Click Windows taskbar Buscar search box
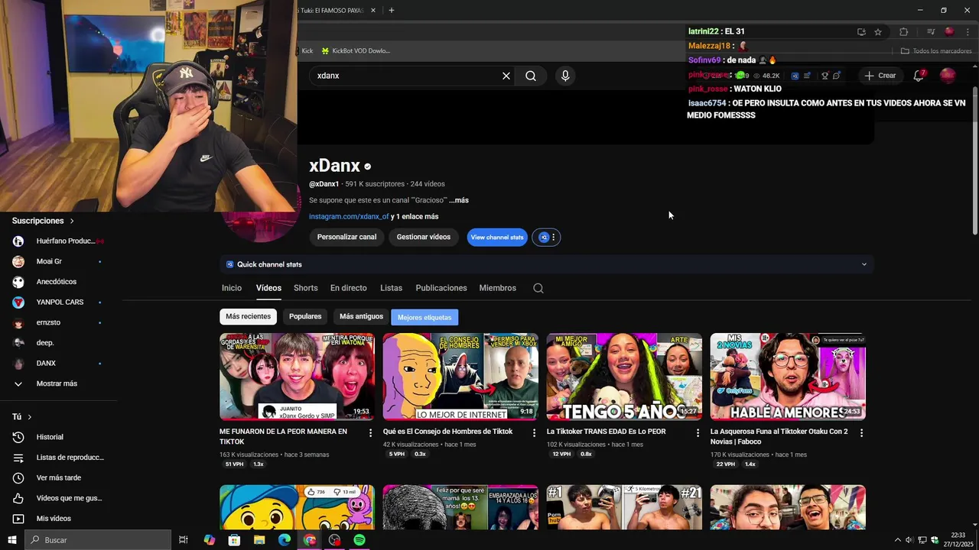Image resolution: width=979 pixels, height=550 pixels. (x=98, y=540)
